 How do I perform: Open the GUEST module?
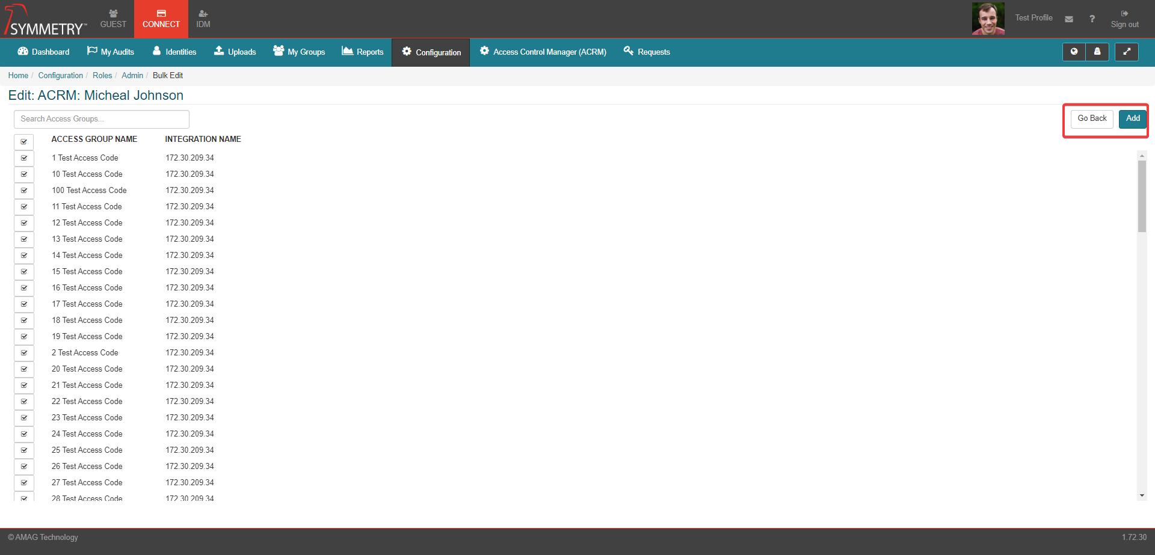[x=113, y=19]
